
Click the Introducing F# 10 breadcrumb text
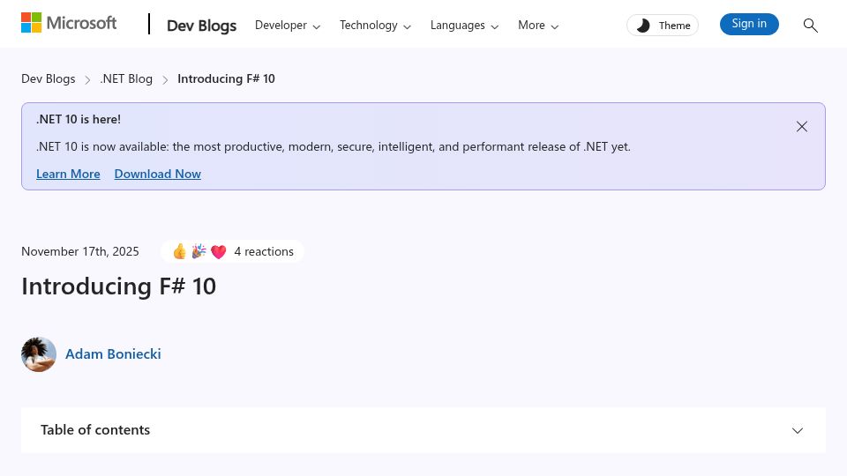tap(227, 78)
